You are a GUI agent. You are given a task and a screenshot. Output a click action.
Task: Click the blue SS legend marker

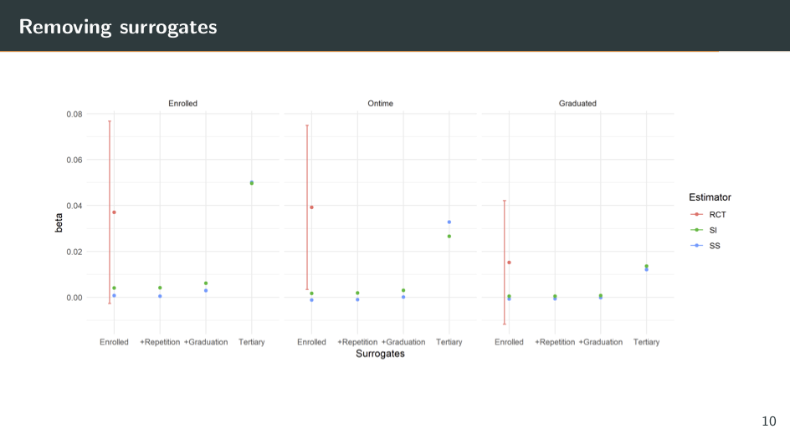[697, 246]
